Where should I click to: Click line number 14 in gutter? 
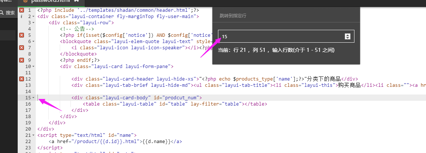pyautogui.click(x=28, y=91)
